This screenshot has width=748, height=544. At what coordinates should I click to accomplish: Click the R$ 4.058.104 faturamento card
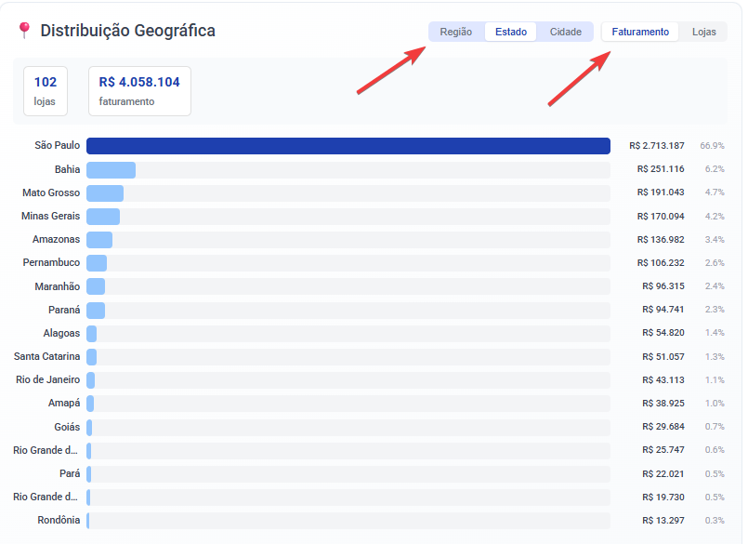(139, 90)
